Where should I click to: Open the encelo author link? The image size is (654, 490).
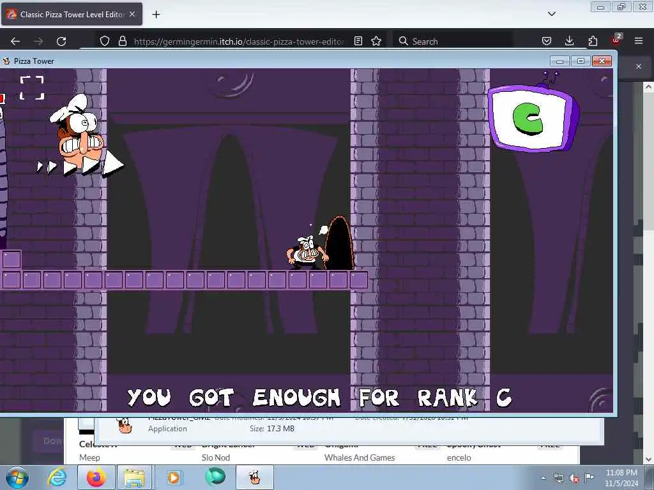(x=459, y=457)
